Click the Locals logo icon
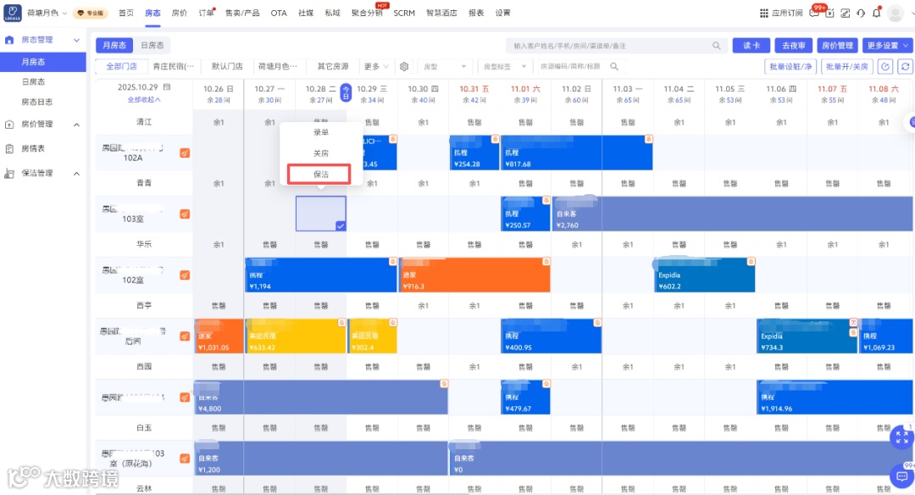Screen dimensions: 915x495 coord(12,13)
